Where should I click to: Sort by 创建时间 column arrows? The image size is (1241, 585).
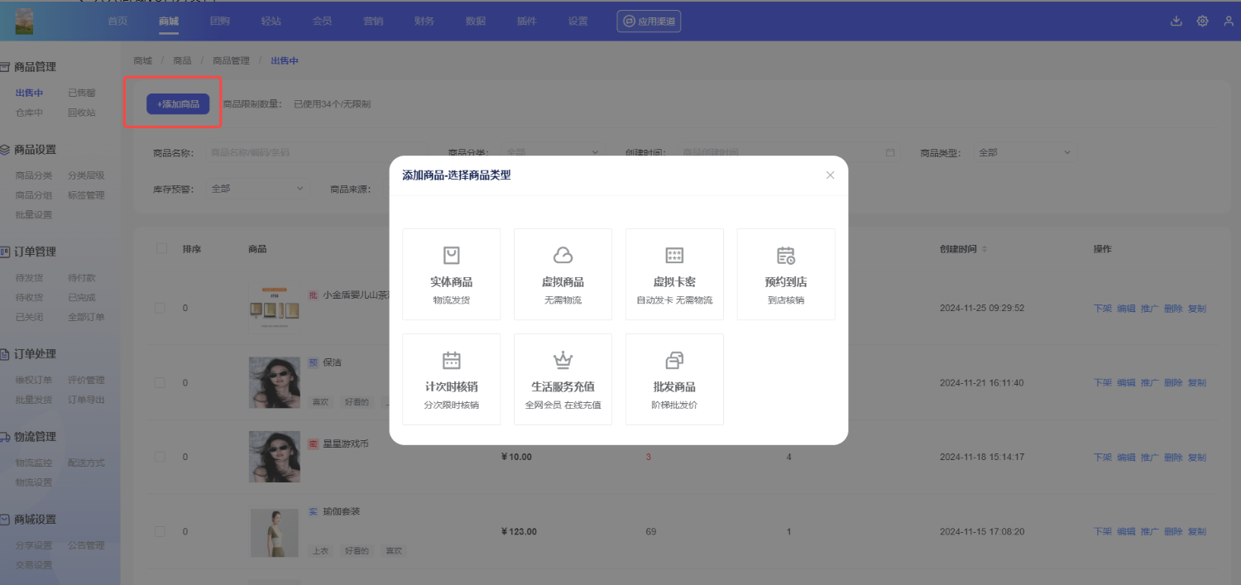click(x=985, y=249)
